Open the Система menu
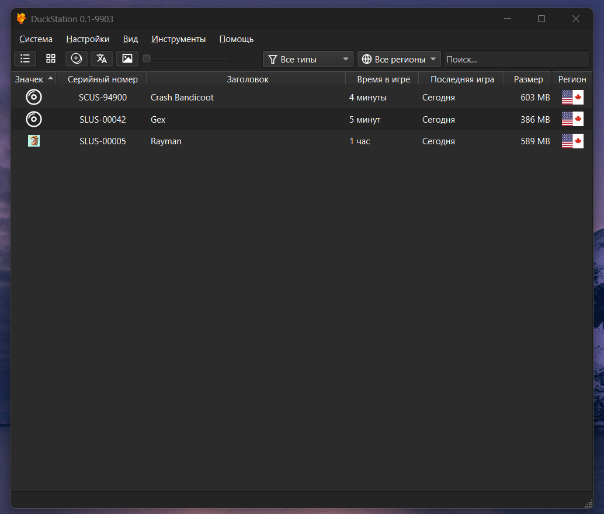Image resolution: width=604 pixels, height=514 pixels. (36, 39)
